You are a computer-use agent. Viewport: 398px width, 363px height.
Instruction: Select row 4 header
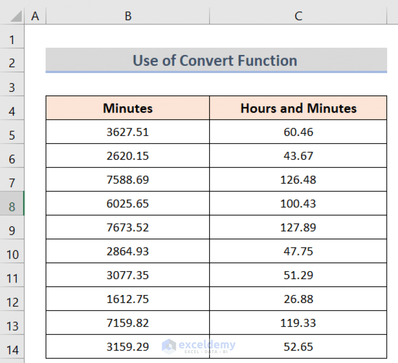(12, 108)
